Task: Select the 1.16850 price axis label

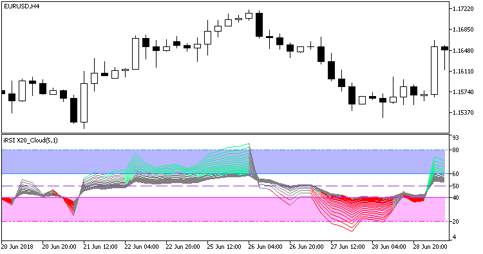Action: click(462, 30)
